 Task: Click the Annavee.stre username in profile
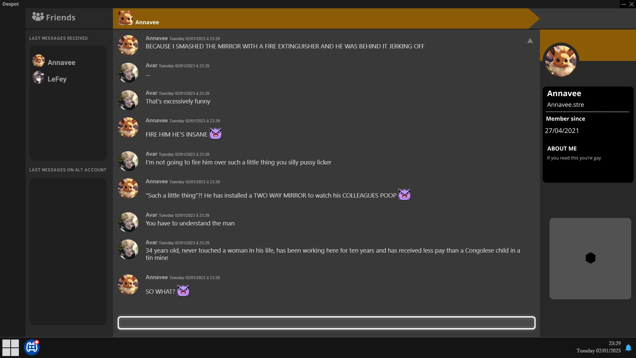tap(565, 105)
